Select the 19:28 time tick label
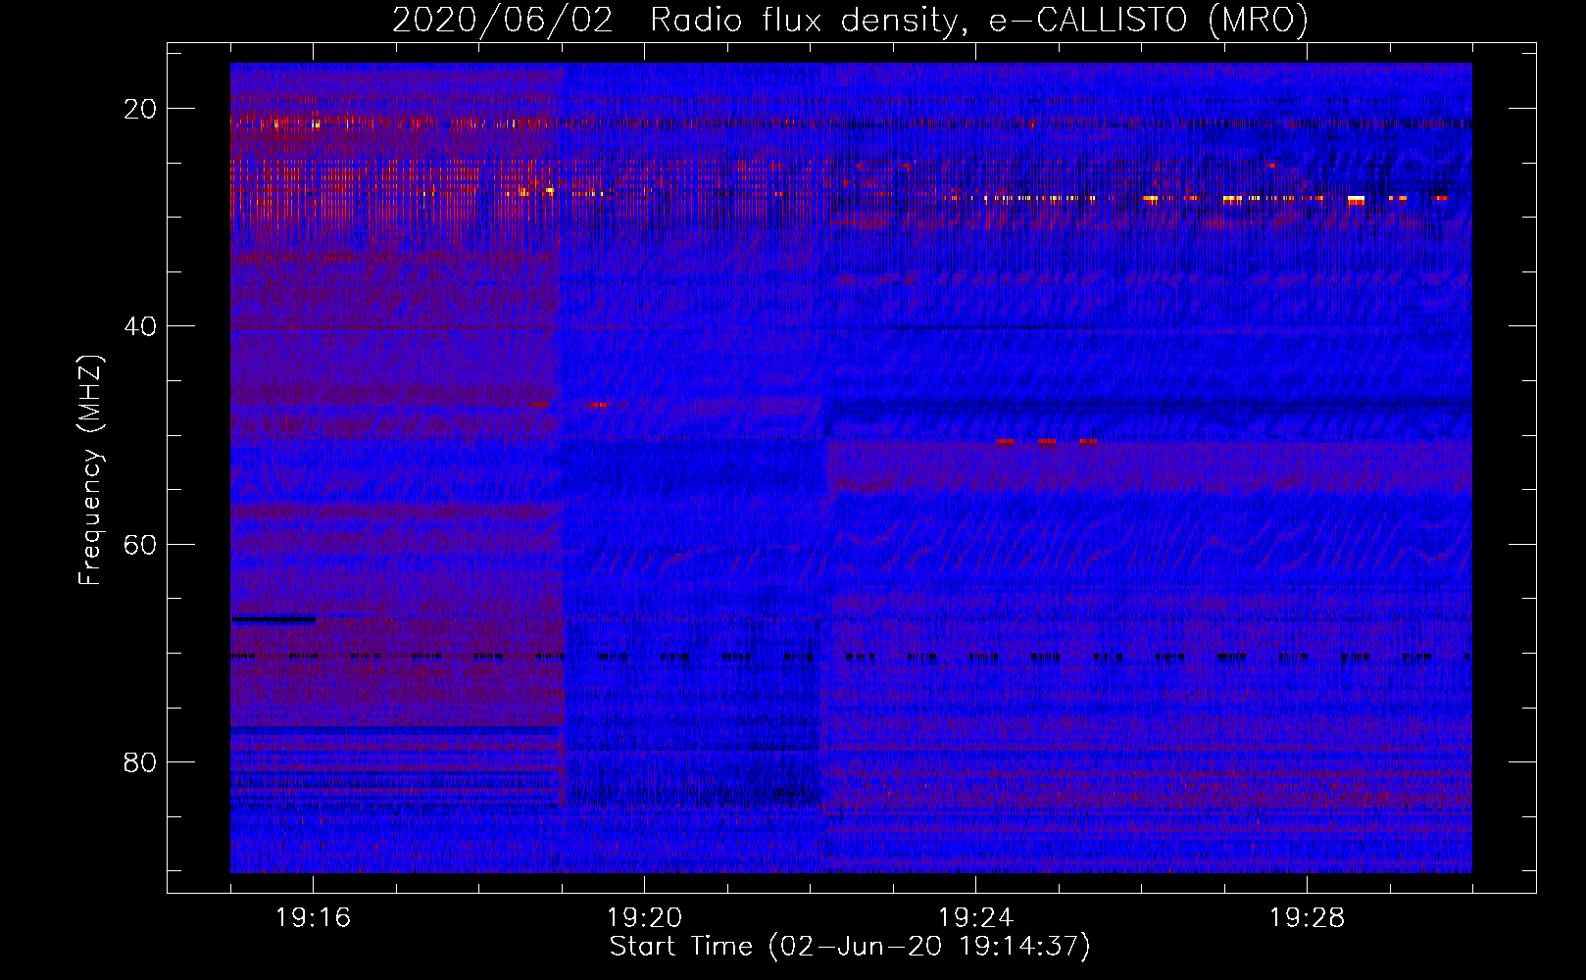1586x980 pixels. (x=1307, y=918)
